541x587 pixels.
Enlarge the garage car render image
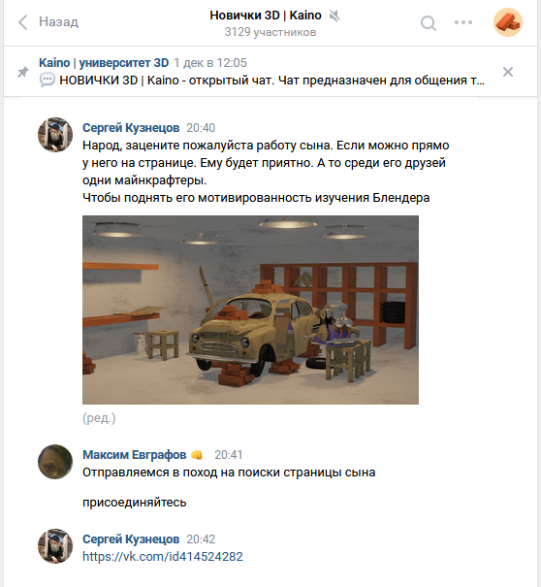pos(250,310)
